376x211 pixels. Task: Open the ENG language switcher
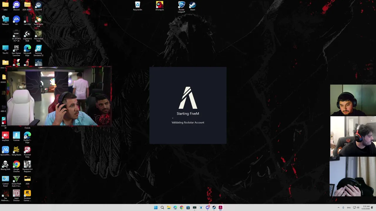point(349,207)
